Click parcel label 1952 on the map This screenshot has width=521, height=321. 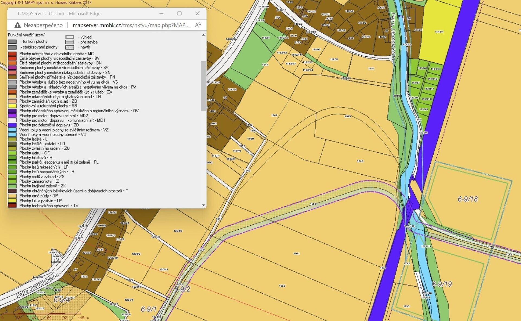pos(282,286)
